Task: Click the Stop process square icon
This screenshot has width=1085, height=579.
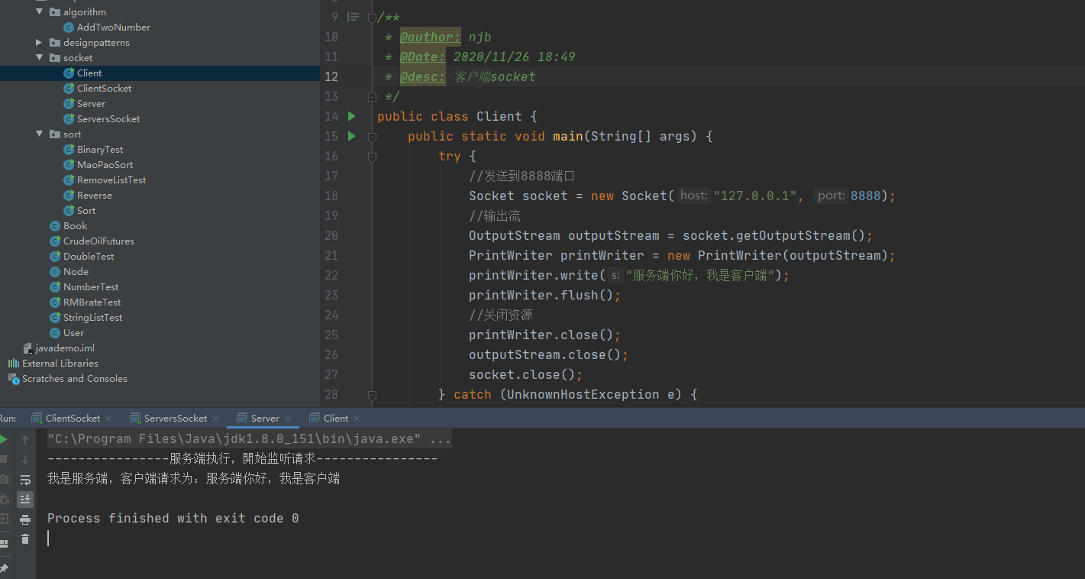Action: (4, 459)
